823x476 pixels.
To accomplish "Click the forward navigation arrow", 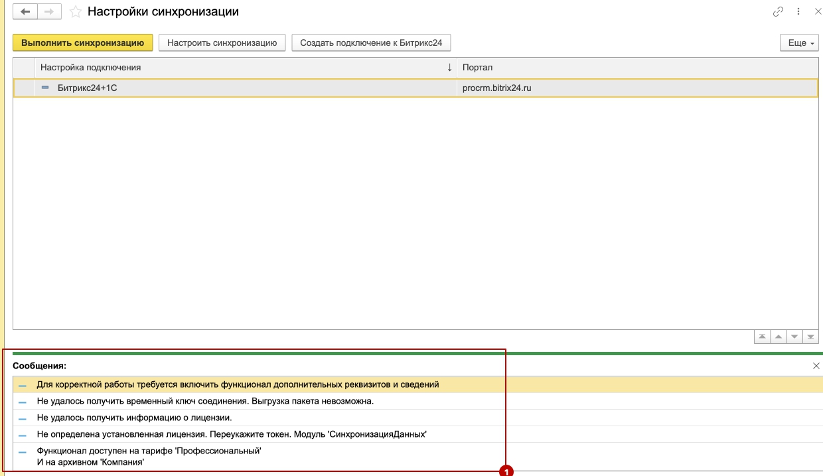I will coord(49,12).
